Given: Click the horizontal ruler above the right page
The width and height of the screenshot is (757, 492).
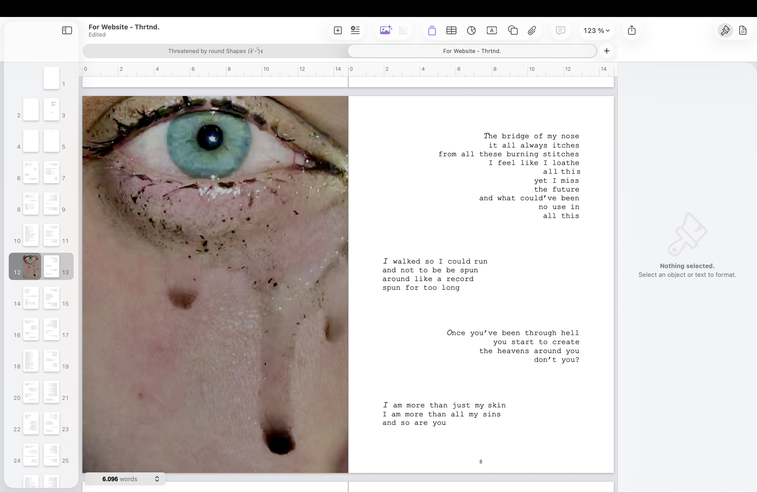Looking at the screenshot, I should (481, 71).
